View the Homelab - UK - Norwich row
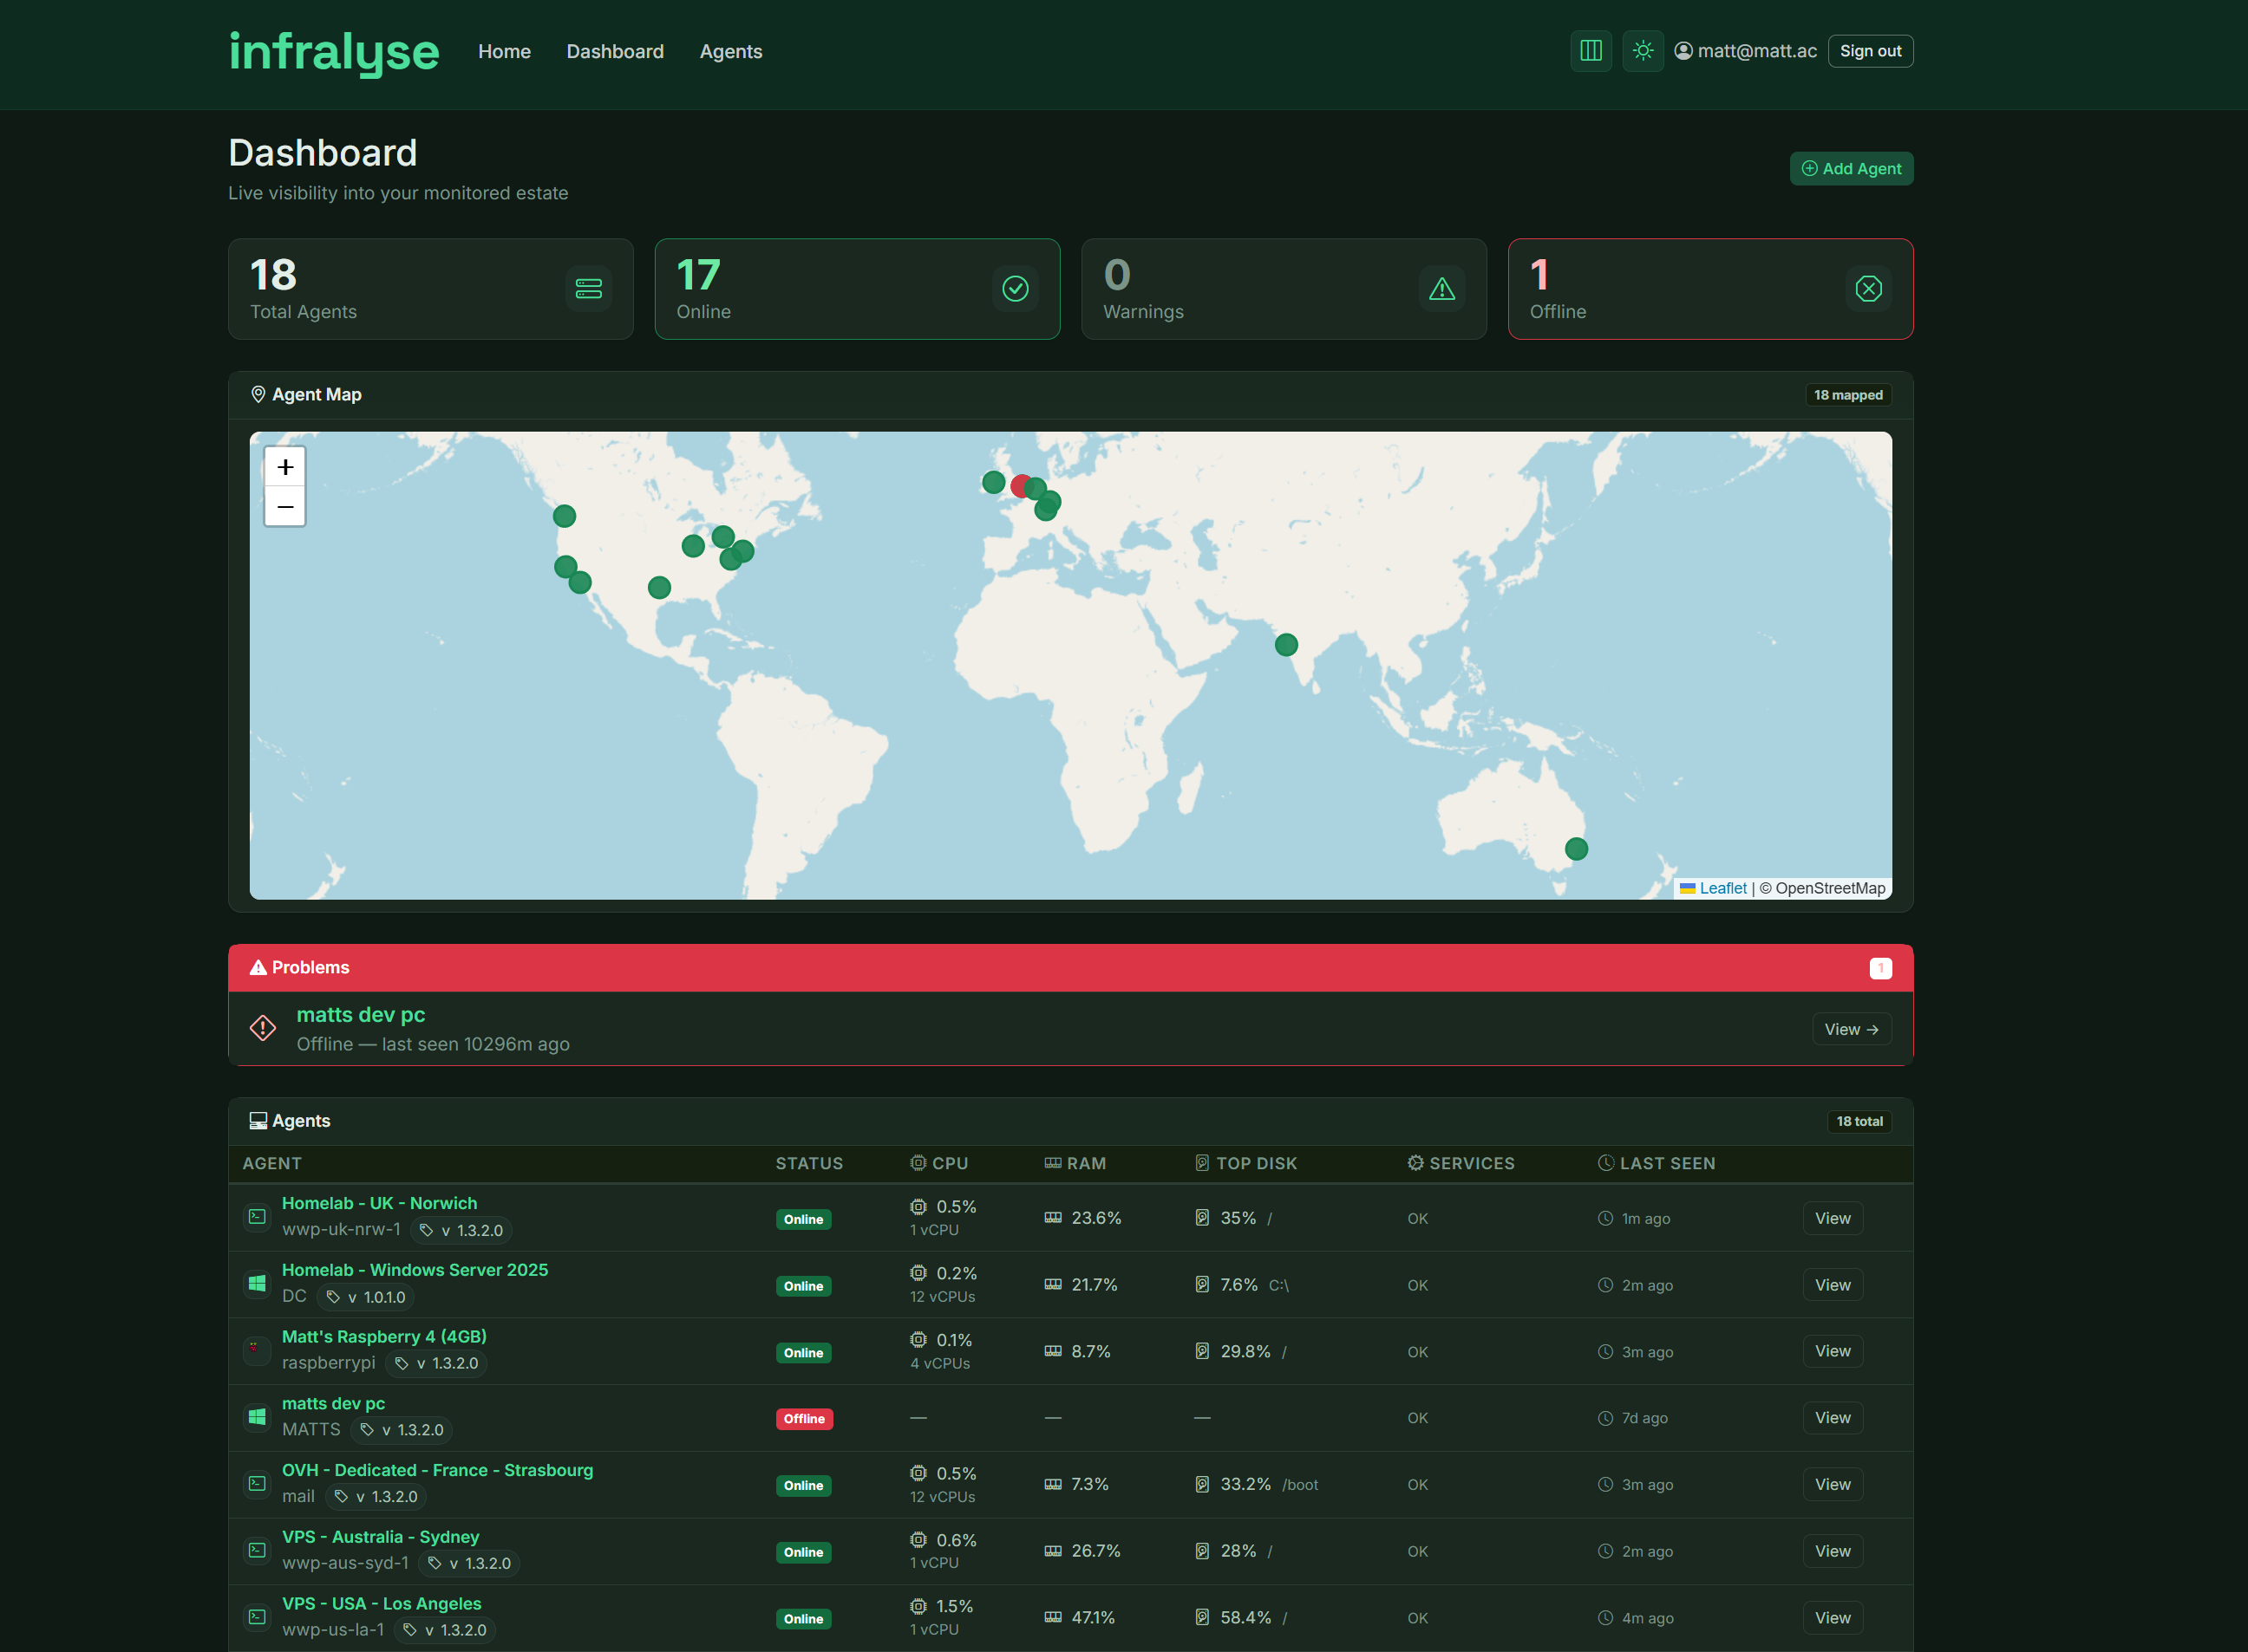The width and height of the screenshot is (2248, 1652). click(x=1832, y=1218)
